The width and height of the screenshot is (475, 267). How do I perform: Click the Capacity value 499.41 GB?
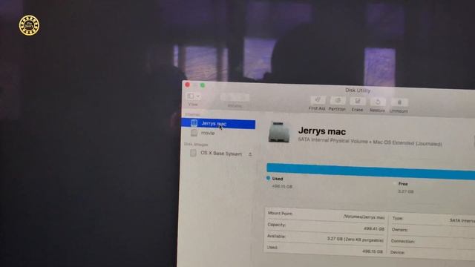click(x=374, y=228)
